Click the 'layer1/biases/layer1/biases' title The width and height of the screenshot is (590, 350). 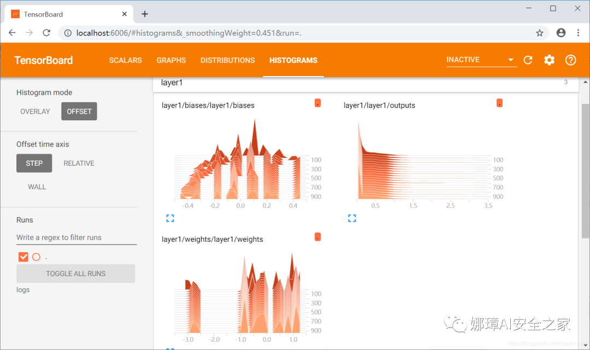(208, 106)
